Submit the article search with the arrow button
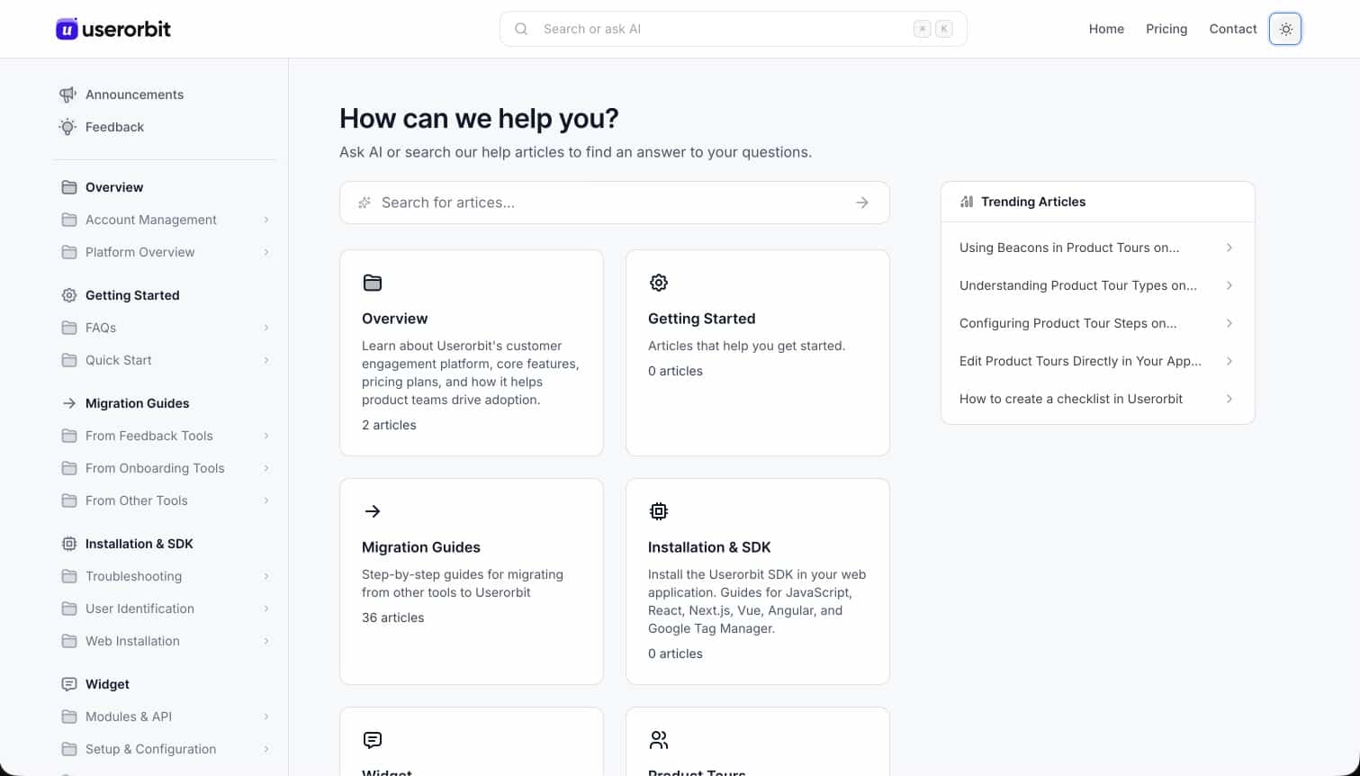 (x=861, y=203)
